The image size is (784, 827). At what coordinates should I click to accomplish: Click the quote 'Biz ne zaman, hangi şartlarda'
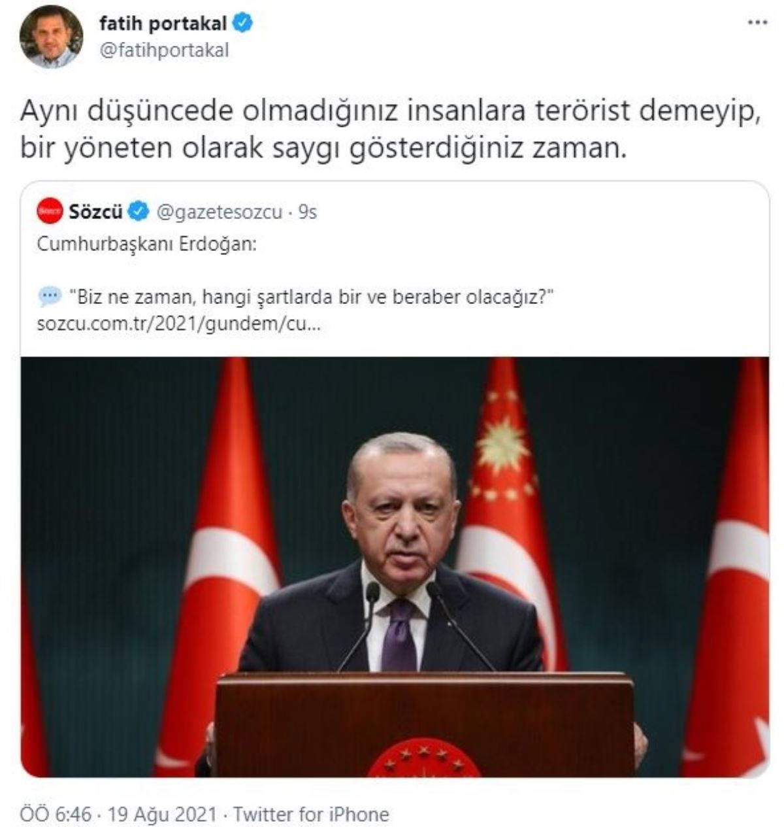coord(312,297)
